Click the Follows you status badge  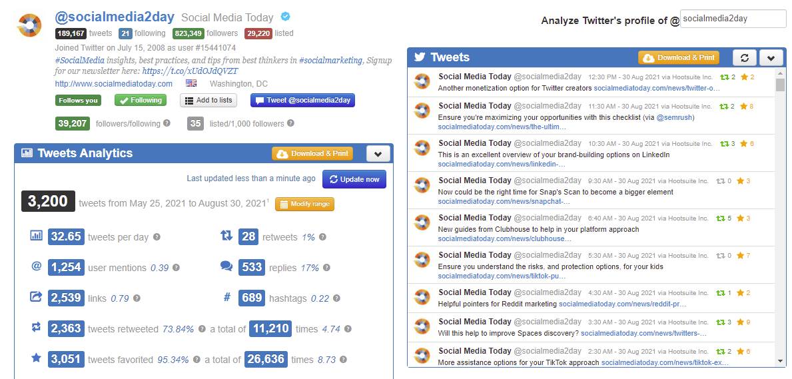pos(78,101)
